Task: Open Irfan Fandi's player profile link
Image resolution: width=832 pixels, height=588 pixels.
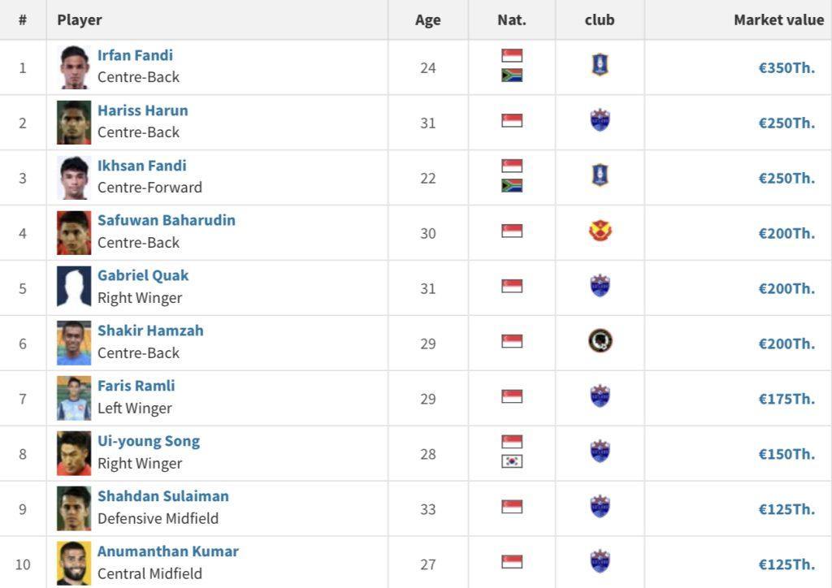Action: [x=136, y=55]
